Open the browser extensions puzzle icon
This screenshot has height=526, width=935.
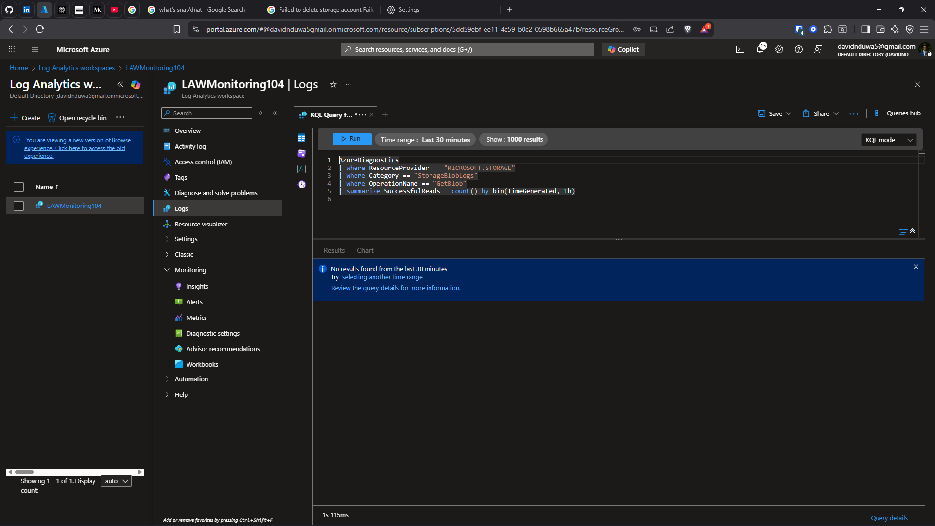828,29
